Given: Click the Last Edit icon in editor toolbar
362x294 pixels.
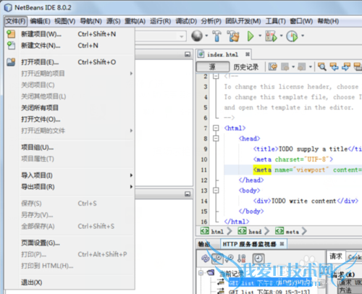Looking at the screenshot, I should (x=273, y=67).
